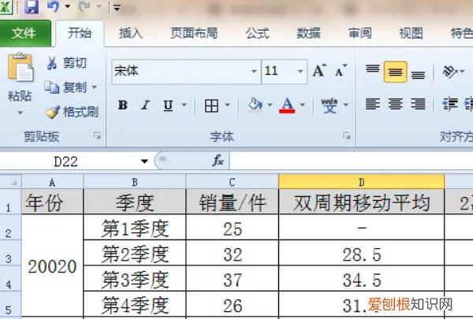Screen dimensions: 473x319
Task: Select column A header
Action: tap(52, 182)
